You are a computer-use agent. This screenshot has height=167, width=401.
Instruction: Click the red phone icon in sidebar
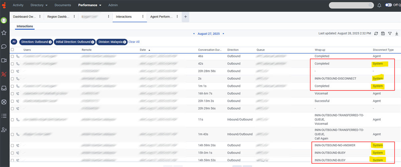pos(4,74)
